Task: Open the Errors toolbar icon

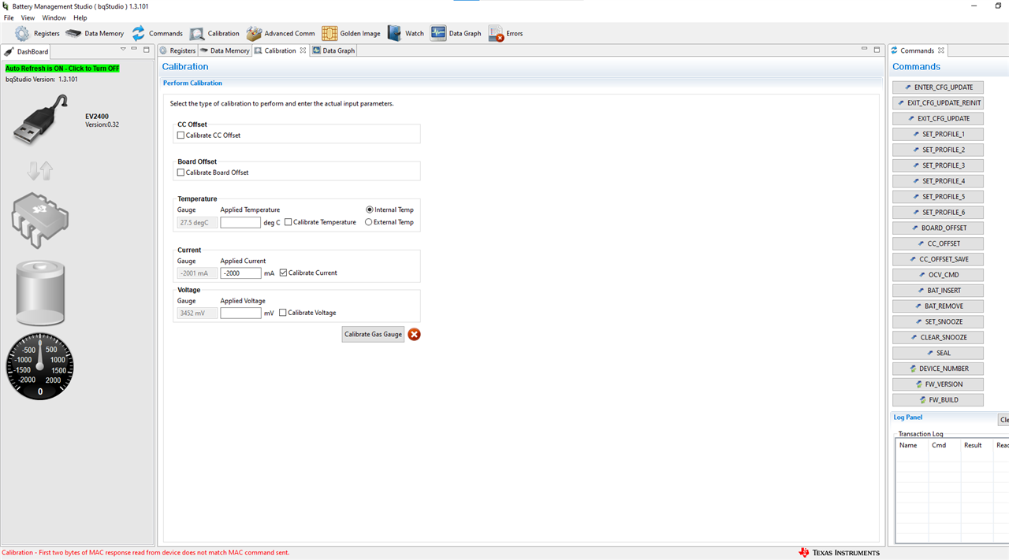Action: (x=505, y=33)
